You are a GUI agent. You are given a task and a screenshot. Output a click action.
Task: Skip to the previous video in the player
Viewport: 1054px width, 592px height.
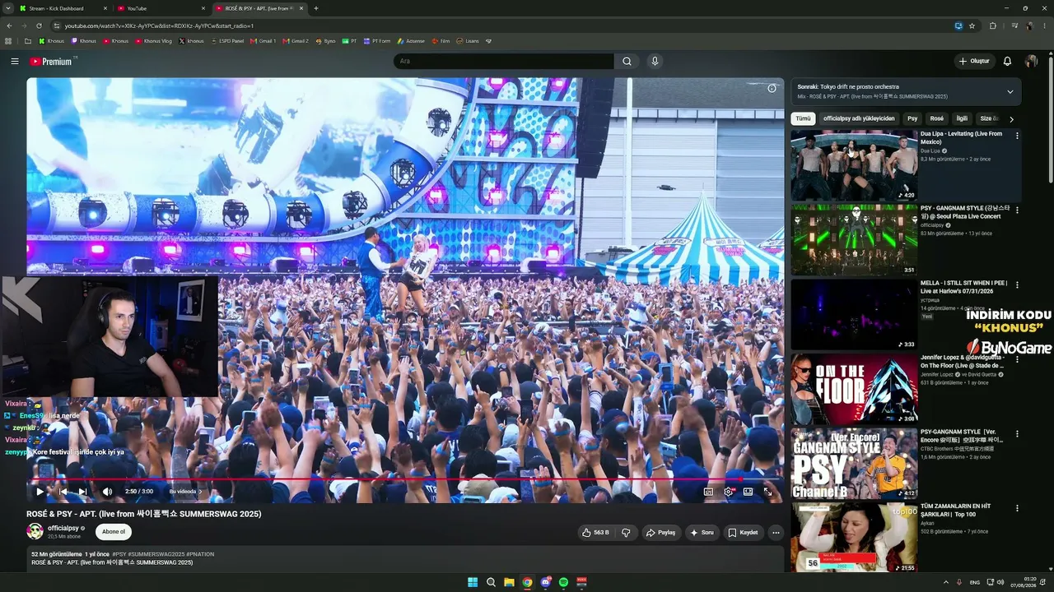[x=63, y=492]
